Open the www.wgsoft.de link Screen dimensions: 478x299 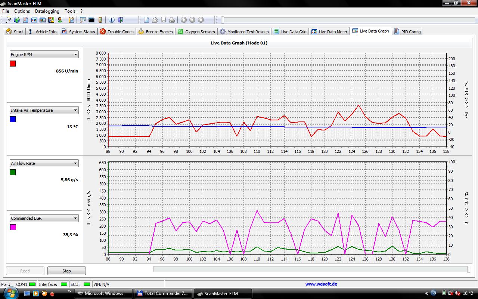tap(321, 284)
